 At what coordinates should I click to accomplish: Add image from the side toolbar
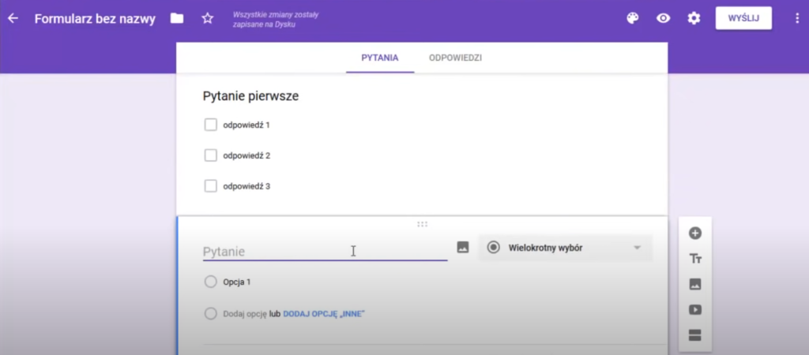pyautogui.click(x=695, y=284)
